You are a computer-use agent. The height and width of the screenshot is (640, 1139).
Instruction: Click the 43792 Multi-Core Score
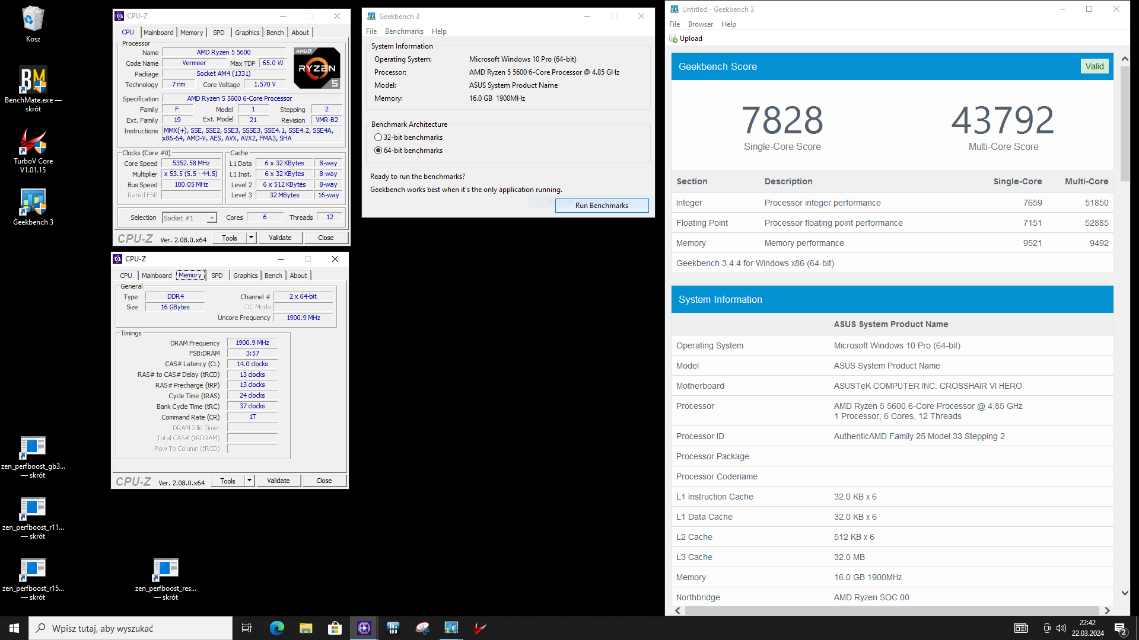click(x=1003, y=120)
